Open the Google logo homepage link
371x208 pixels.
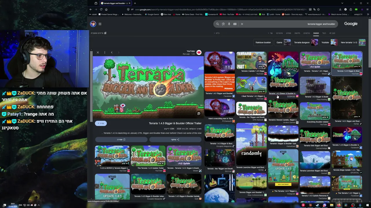pyautogui.click(x=351, y=24)
